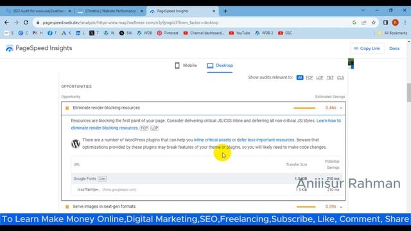Viewport: 411px width, 231px height.
Task: Select the Desktop results tab
Action: pos(220,65)
